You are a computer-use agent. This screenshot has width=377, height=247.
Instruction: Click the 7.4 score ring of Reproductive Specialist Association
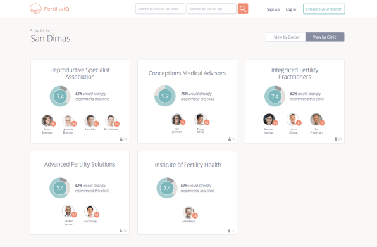[x=60, y=96]
